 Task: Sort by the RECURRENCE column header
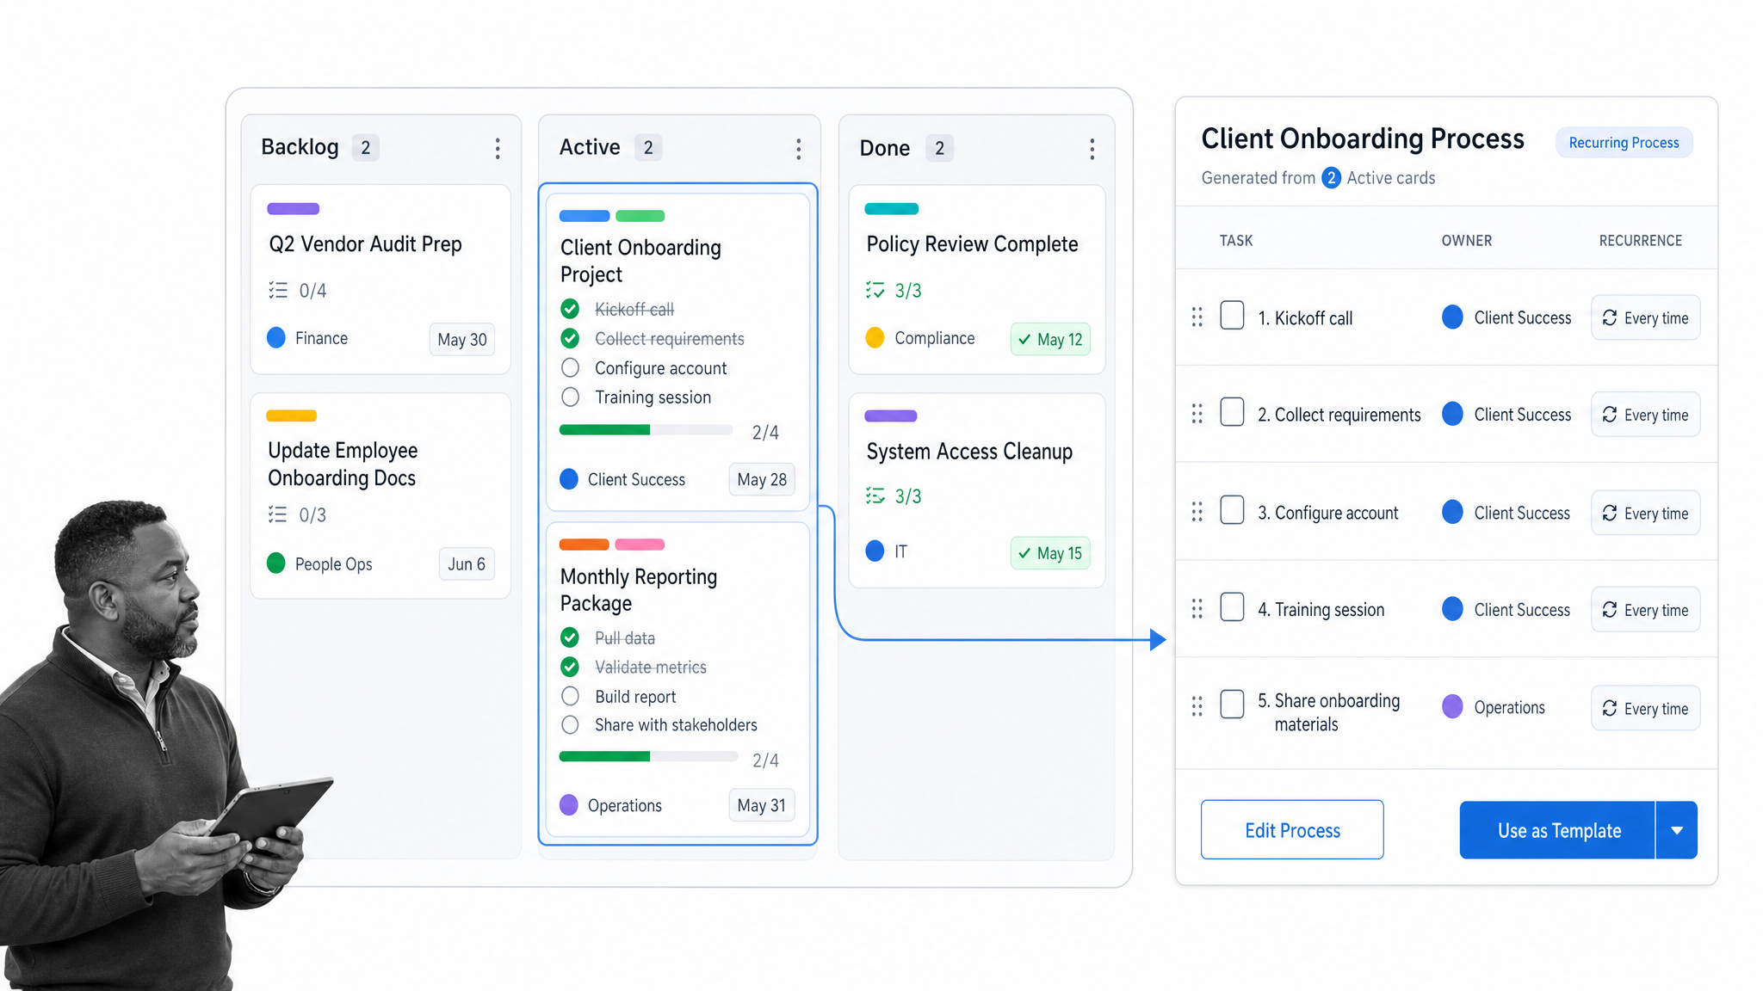coord(1641,241)
